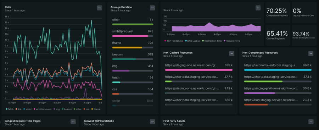Screen dimensions: 319x130
Task: Click the First Party Assets title
Action: tap(174, 121)
